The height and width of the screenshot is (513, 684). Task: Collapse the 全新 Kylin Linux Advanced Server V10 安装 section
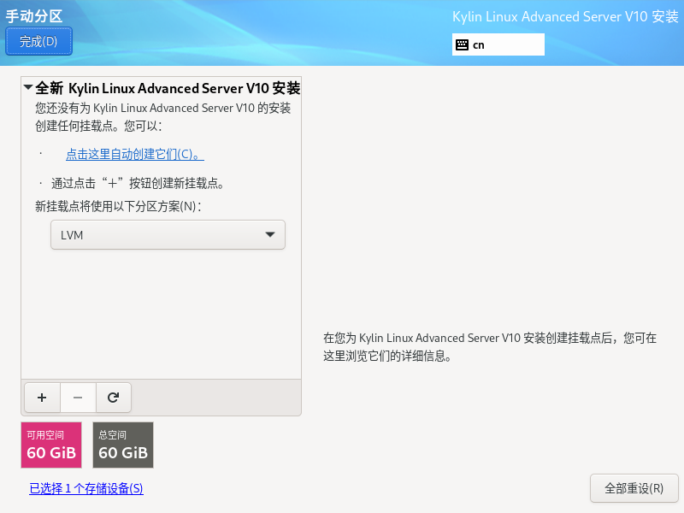(x=28, y=87)
